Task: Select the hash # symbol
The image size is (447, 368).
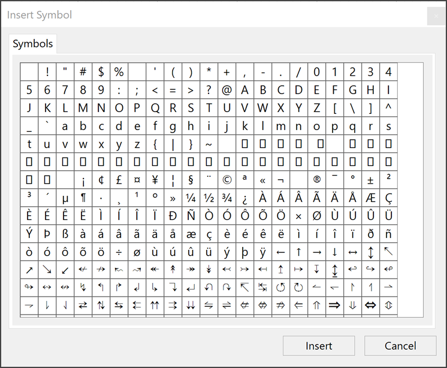Action: click(x=83, y=72)
